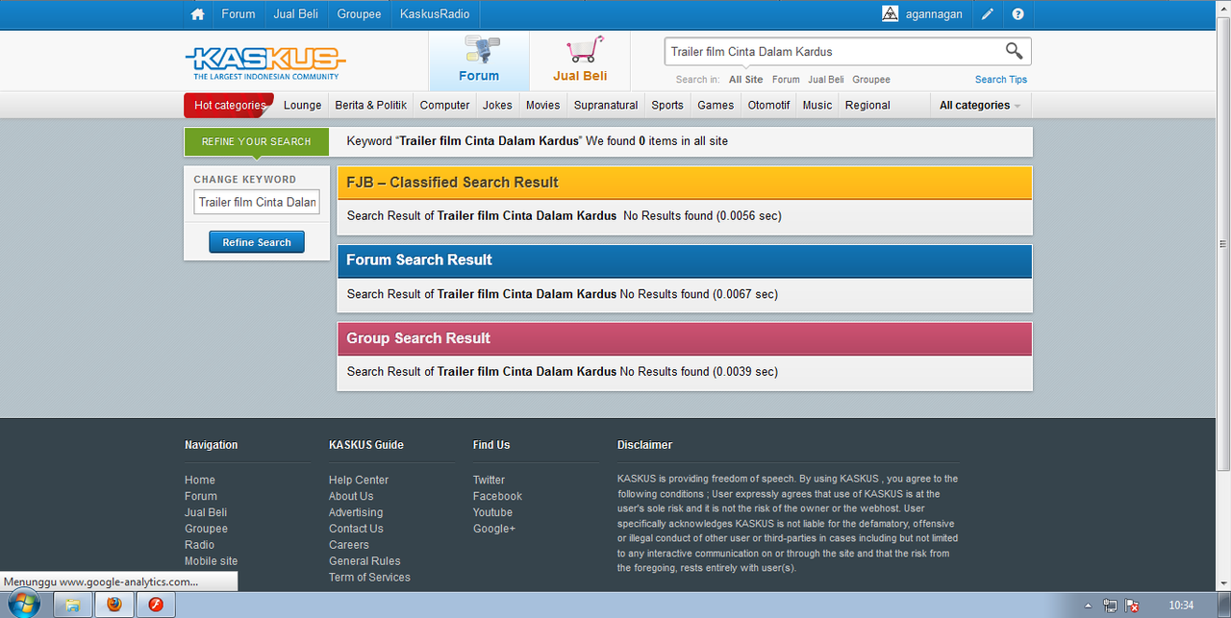Switch to Firefox in taskbar
This screenshot has height=618, width=1231.
(x=114, y=605)
